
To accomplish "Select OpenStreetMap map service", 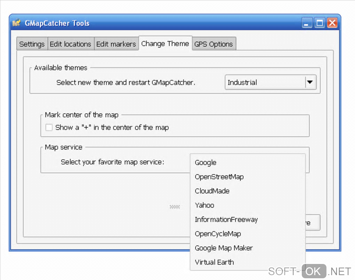I will (x=219, y=177).
